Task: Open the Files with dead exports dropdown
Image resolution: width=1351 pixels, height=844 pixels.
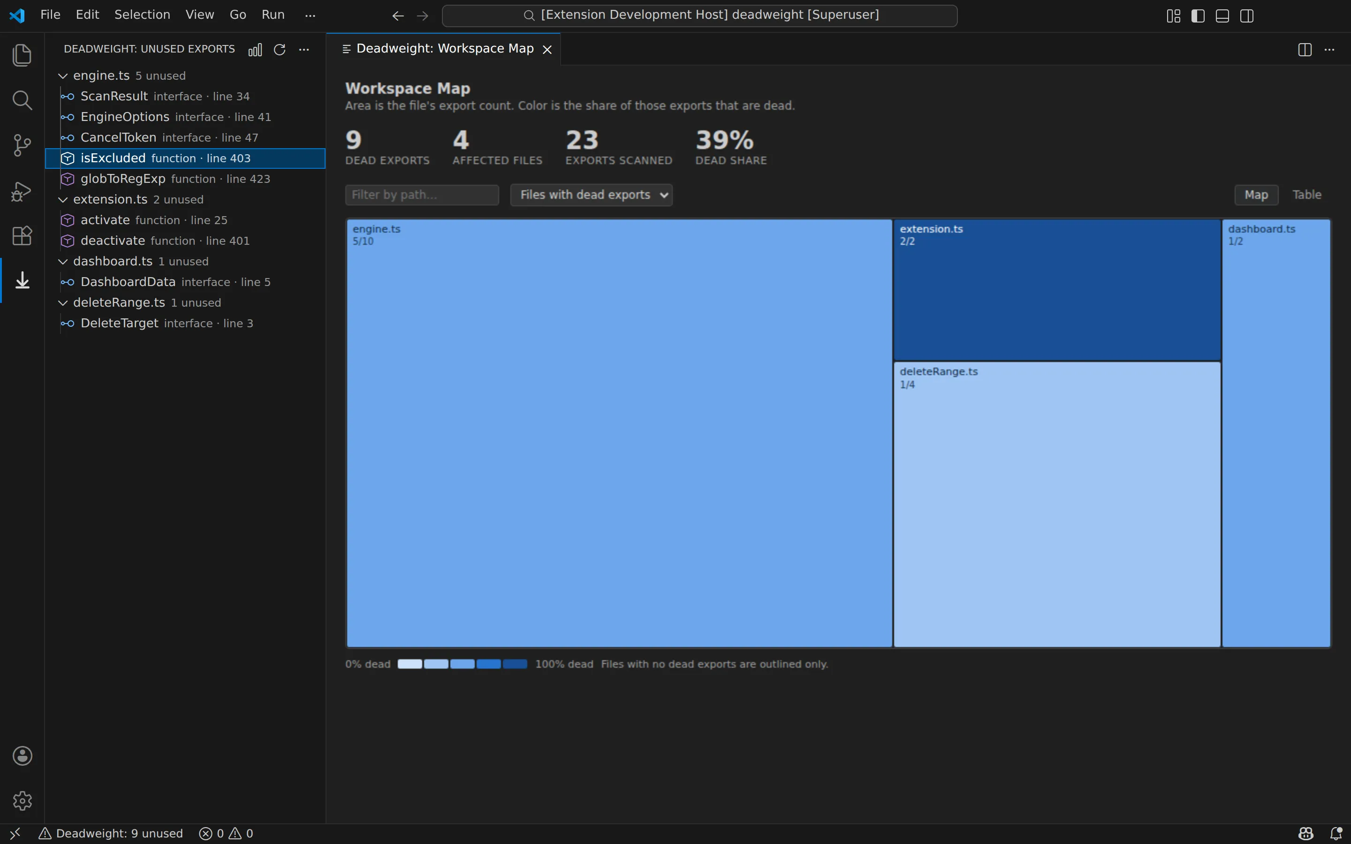Action: click(591, 195)
